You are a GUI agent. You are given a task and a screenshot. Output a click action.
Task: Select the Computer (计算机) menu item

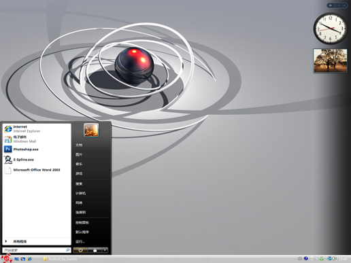(80, 193)
